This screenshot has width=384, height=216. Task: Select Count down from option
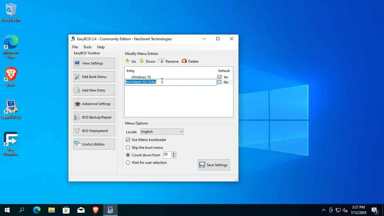click(128, 155)
